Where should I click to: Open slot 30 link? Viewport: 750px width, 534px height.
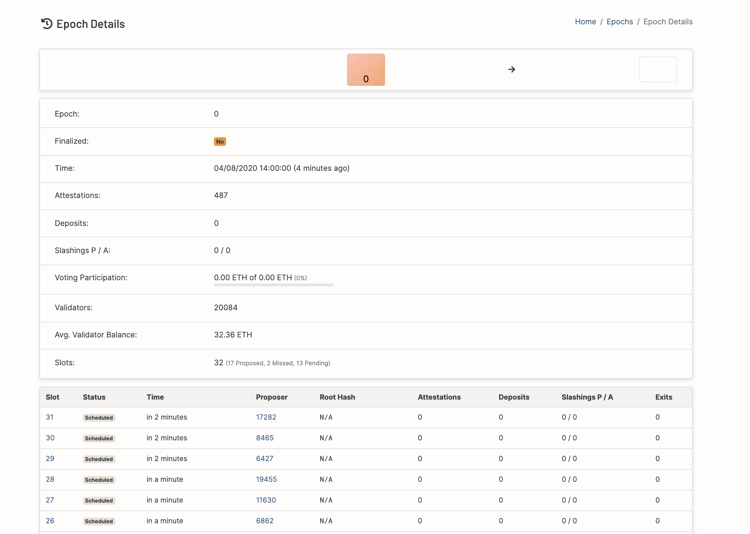50,438
